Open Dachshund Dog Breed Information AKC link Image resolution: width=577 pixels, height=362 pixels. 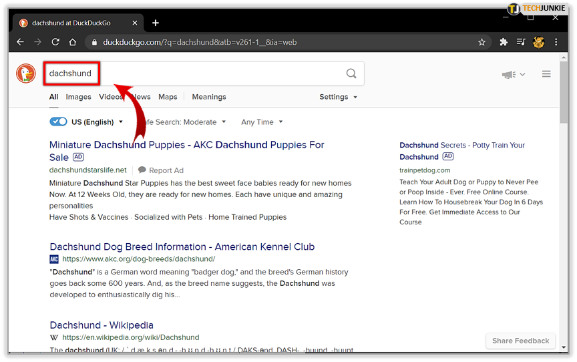[x=182, y=246]
